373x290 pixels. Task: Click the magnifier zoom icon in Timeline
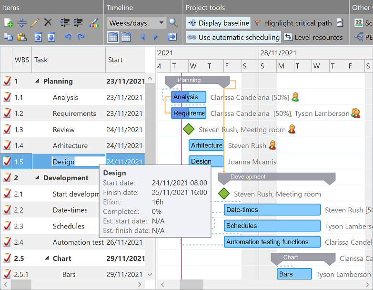[173, 22]
